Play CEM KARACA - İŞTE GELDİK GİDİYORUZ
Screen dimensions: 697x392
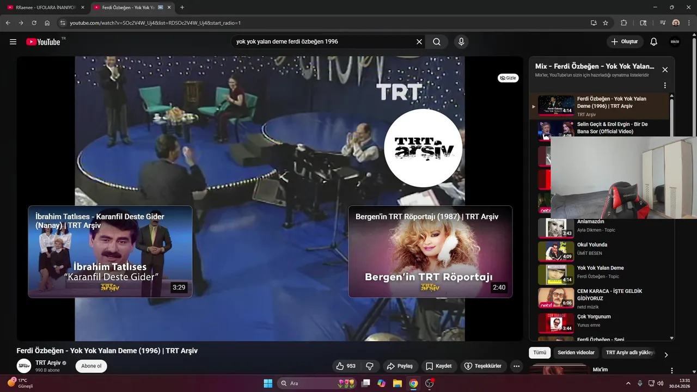point(599,298)
